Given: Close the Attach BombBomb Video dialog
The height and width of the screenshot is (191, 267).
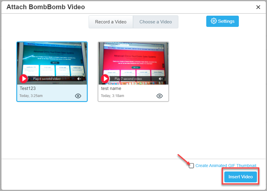Looking at the screenshot, I should (x=258, y=7).
